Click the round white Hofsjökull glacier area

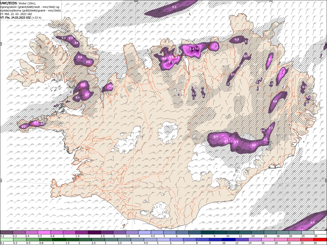click(168, 132)
